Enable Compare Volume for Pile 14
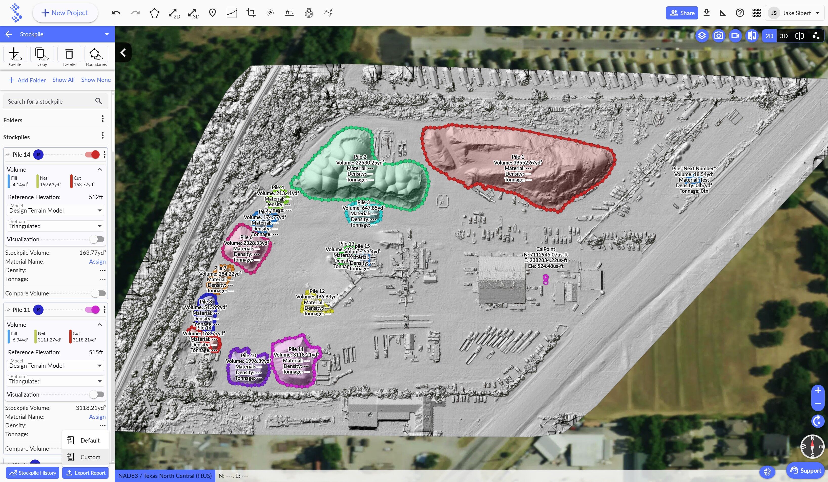The image size is (828, 482). 99,293
